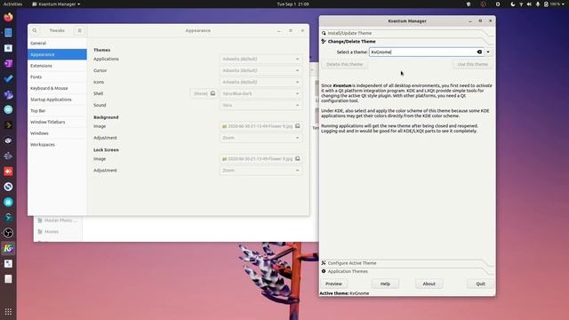
Task: Open Firefox from the dock
Action: pyautogui.click(x=8, y=17)
